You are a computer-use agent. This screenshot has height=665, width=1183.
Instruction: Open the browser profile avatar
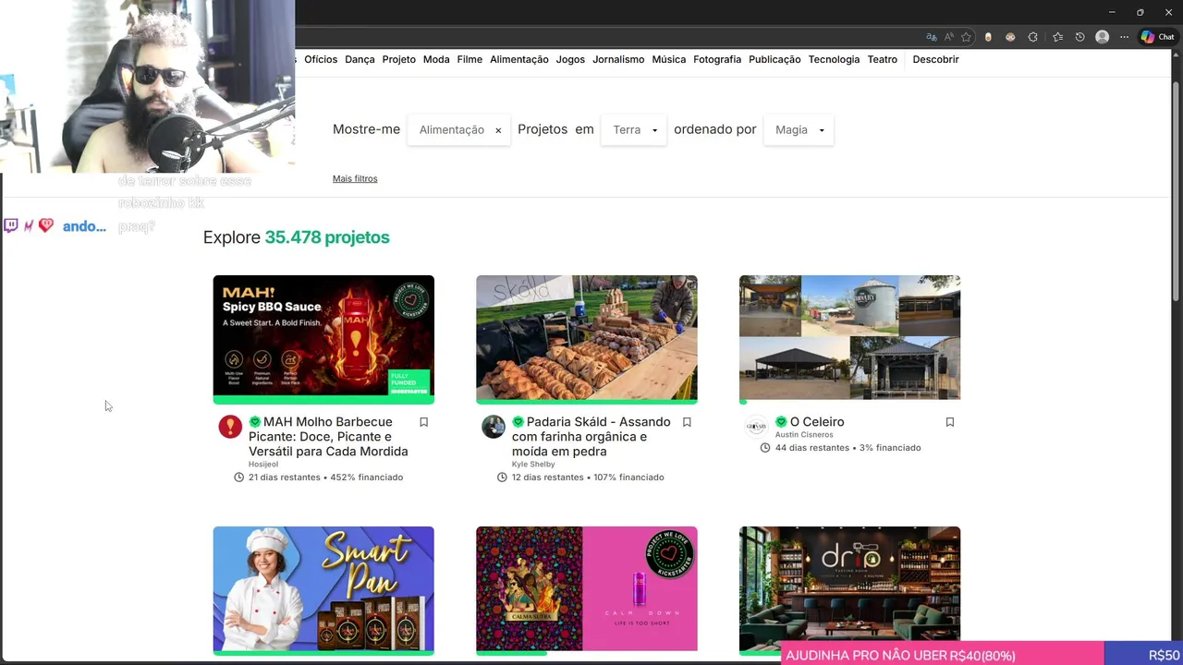1102,37
